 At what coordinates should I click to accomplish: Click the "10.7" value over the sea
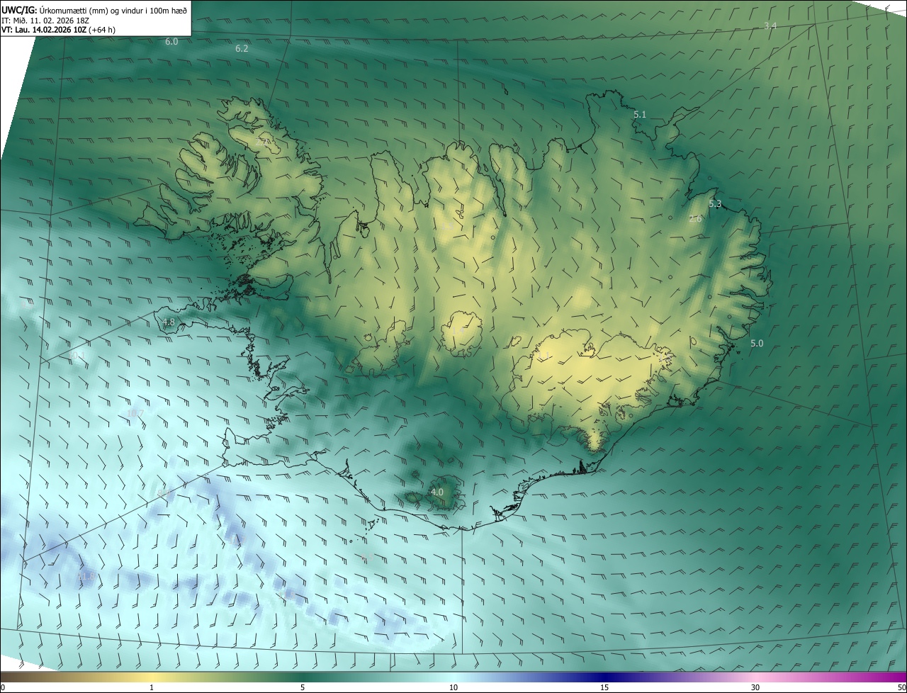(135, 414)
